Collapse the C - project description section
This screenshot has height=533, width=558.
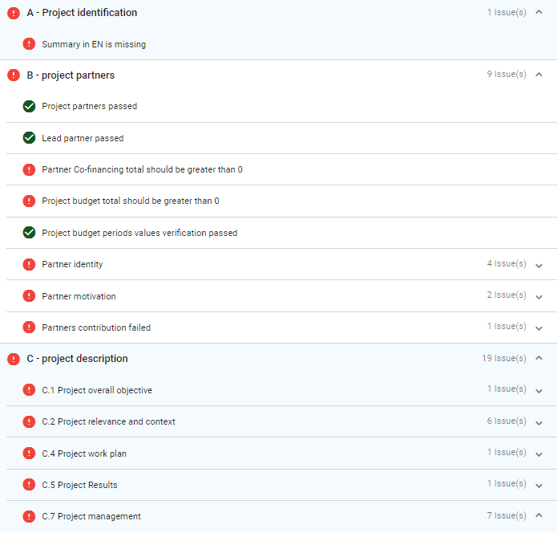click(x=539, y=359)
